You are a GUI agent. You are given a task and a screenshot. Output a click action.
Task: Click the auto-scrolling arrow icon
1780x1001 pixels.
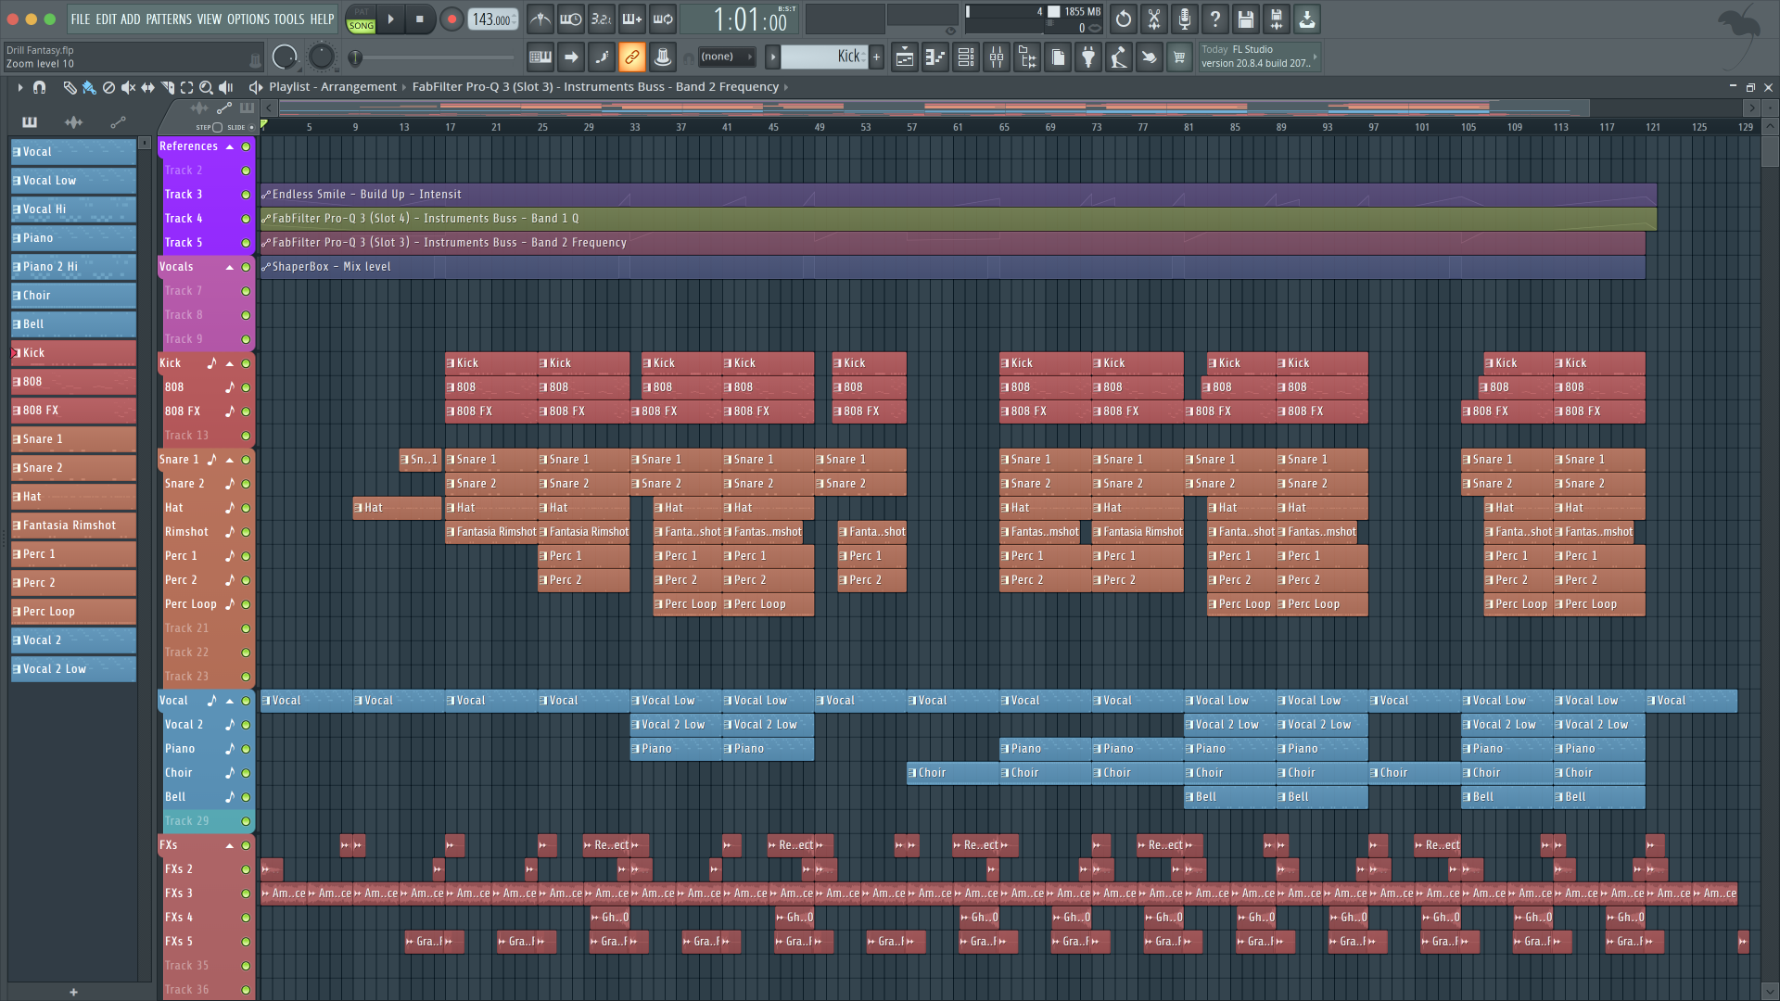(571, 57)
